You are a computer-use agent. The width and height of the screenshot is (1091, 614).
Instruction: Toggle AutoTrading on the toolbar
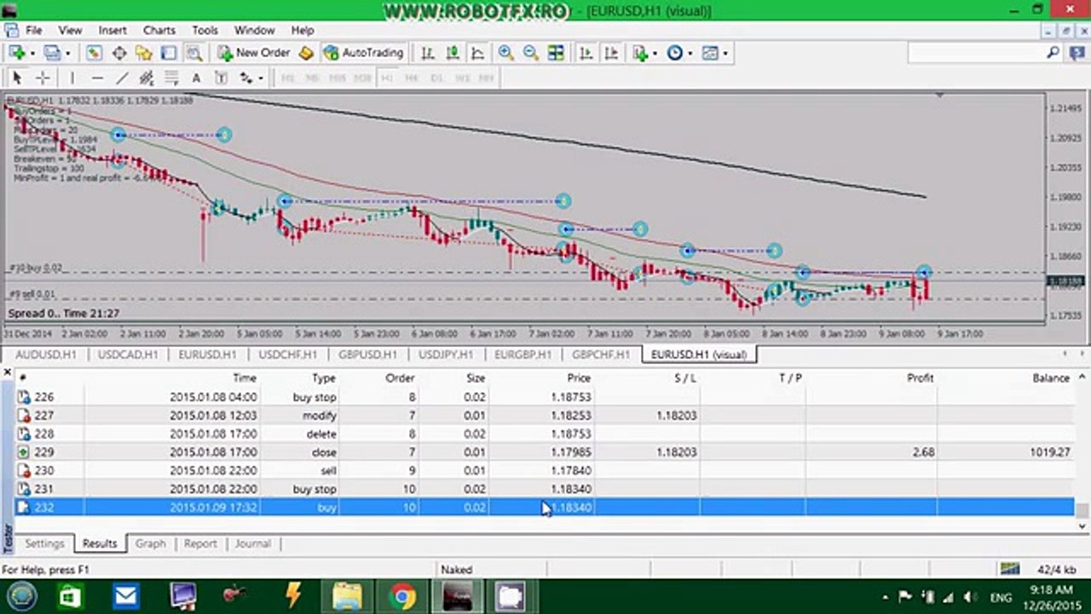pyautogui.click(x=363, y=53)
